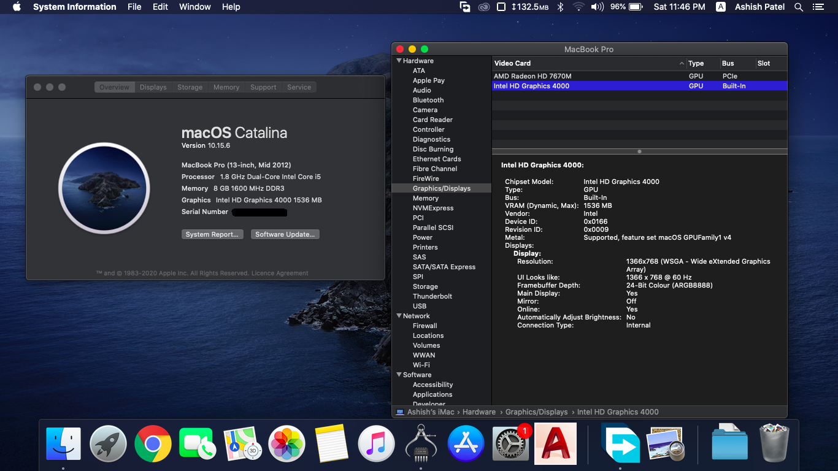Open the Apple menu
This screenshot has width=838, height=471.
17,7
